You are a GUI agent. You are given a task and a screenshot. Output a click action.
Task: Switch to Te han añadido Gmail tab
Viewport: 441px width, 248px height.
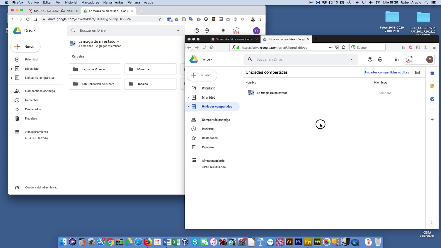[x=234, y=39]
